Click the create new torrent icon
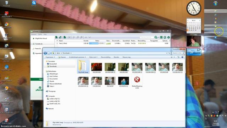The height and width of the screenshot is (128, 227). (65, 37)
